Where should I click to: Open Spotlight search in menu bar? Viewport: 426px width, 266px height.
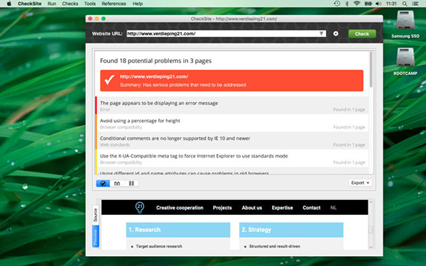(x=405, y=4)
